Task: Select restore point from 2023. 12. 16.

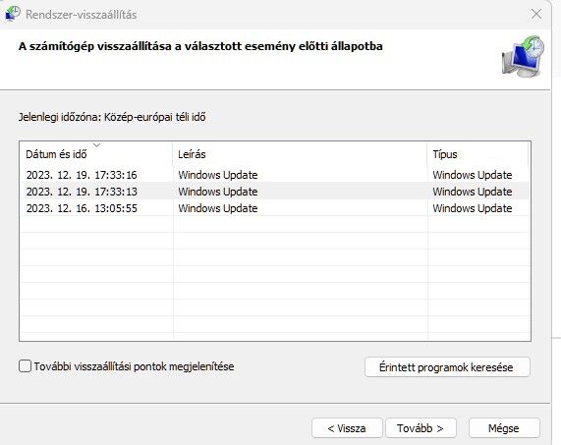Action: (274, 208)
